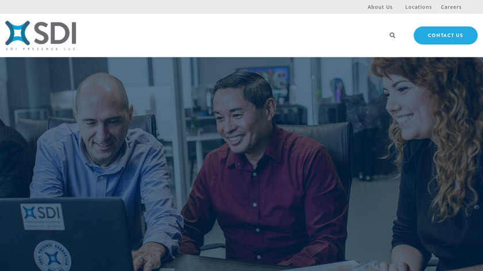Click the blue Contact Us button

(446, 36)
